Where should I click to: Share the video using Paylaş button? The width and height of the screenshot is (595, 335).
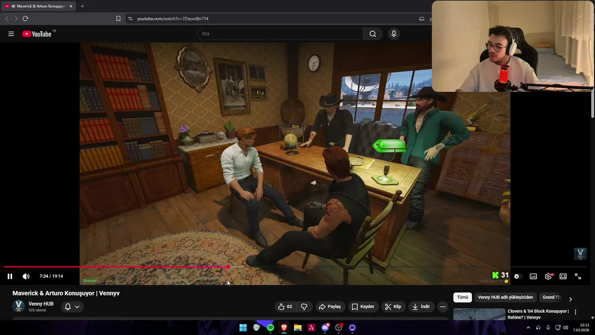(330, 307)
